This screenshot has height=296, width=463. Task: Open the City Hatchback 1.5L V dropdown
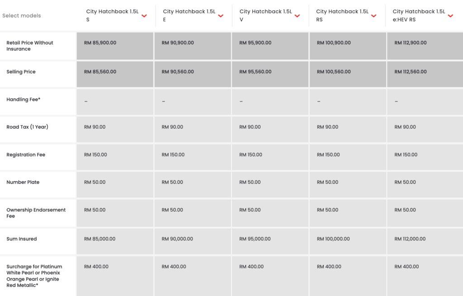tap(297, 16)
